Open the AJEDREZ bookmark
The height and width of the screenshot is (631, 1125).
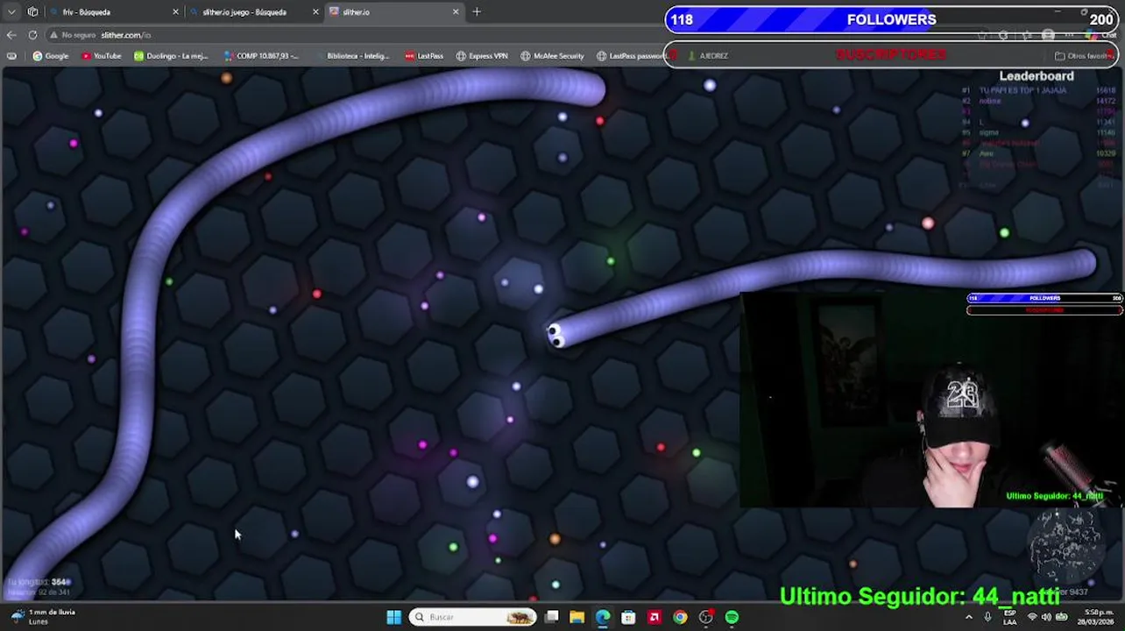tap(708, 56)
